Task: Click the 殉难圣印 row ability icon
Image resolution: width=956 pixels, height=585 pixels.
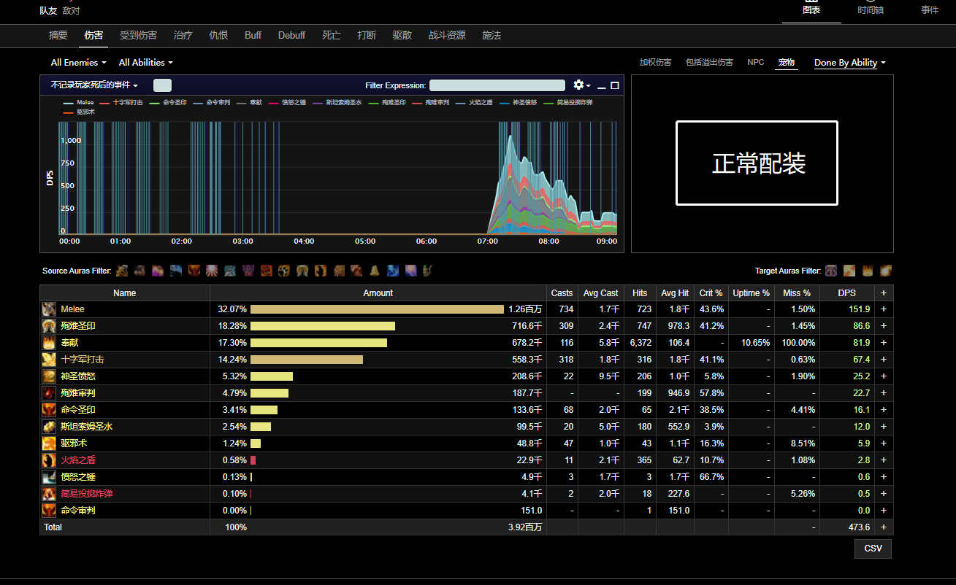Action: pos(49,326)
